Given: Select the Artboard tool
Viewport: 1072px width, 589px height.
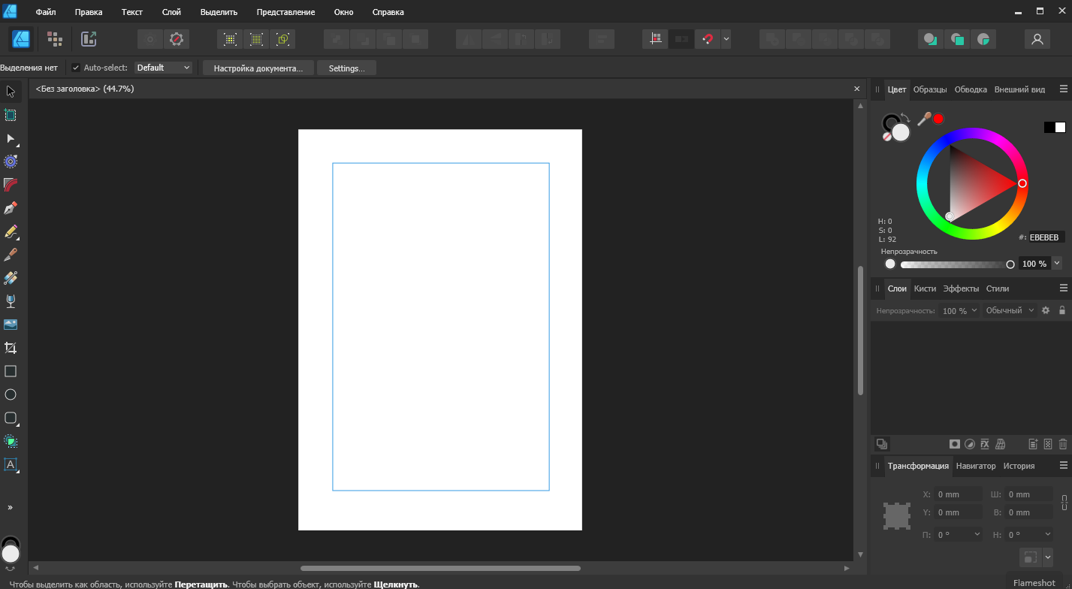Looking at the screenshot, I should coord(11,115).
